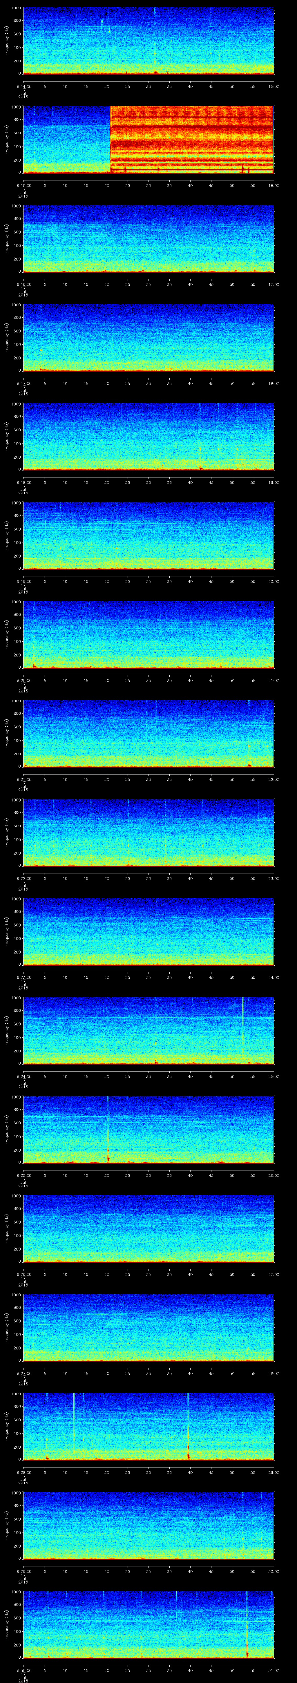This screenshot has height=1683, width=297.
Task: Click the 6:23:00 start time label
Action: (23, 977)
